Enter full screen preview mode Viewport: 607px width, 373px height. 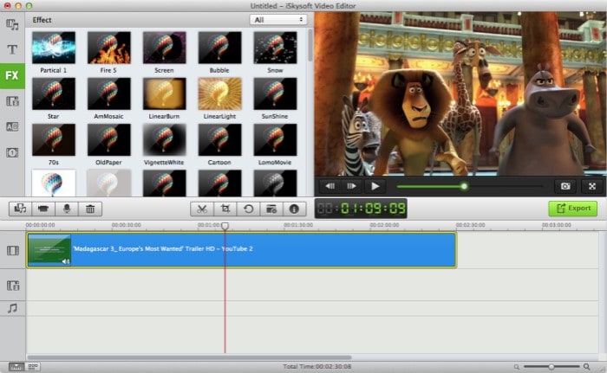pyautogui.click(x=592, y=186)
